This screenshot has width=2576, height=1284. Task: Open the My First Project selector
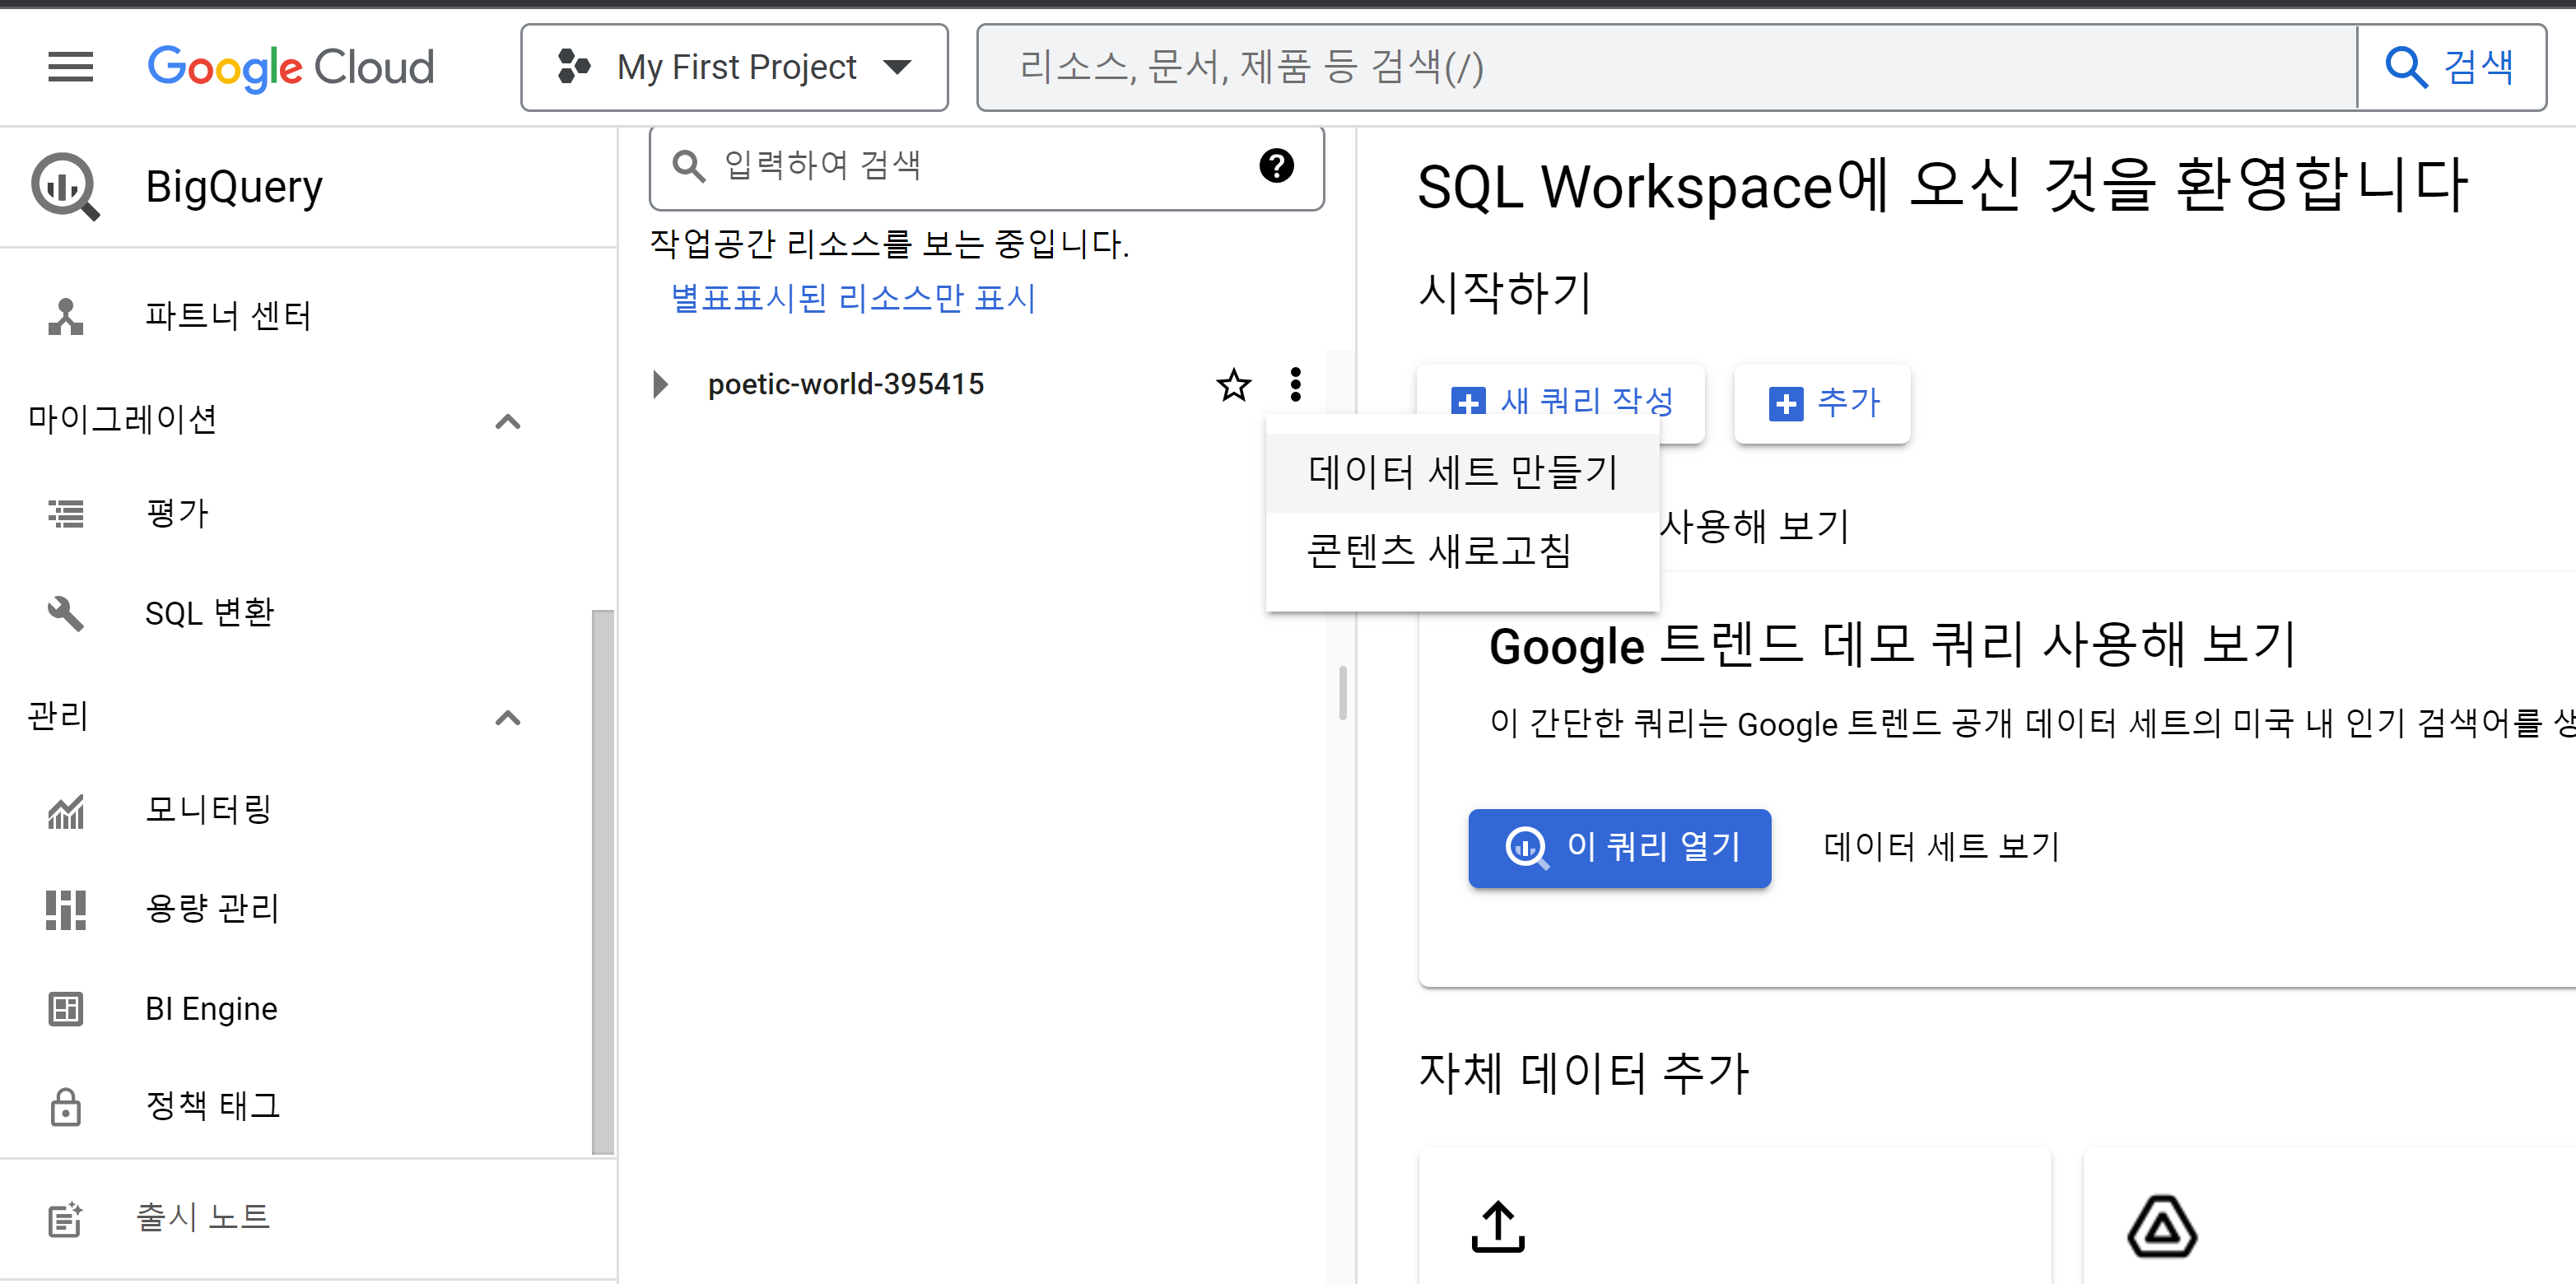(x=734, y=67)
